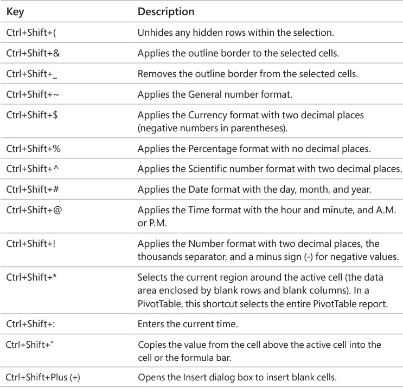Click the Ctrl+Shift+Plus (+) key entry
Image resolution: width=403 pixels, height=388 pixels.
tap(43, 378)
